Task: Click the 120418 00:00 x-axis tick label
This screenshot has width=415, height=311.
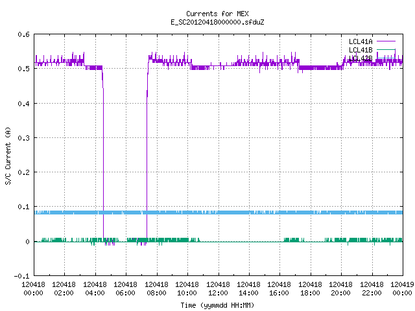Action: tap(33, 289)
